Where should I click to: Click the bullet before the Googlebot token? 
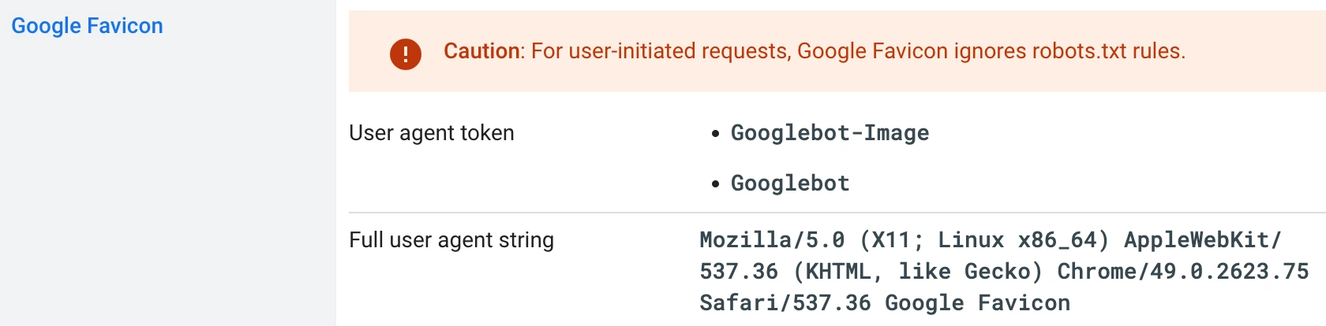pos(715,184)
